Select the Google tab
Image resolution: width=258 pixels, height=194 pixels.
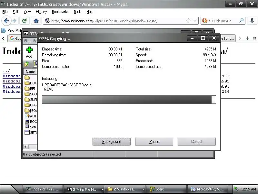point(15,38)
